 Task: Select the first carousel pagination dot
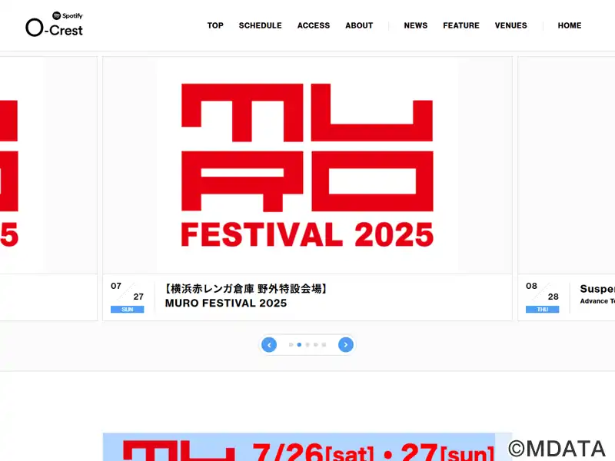(x=291, y=345)
